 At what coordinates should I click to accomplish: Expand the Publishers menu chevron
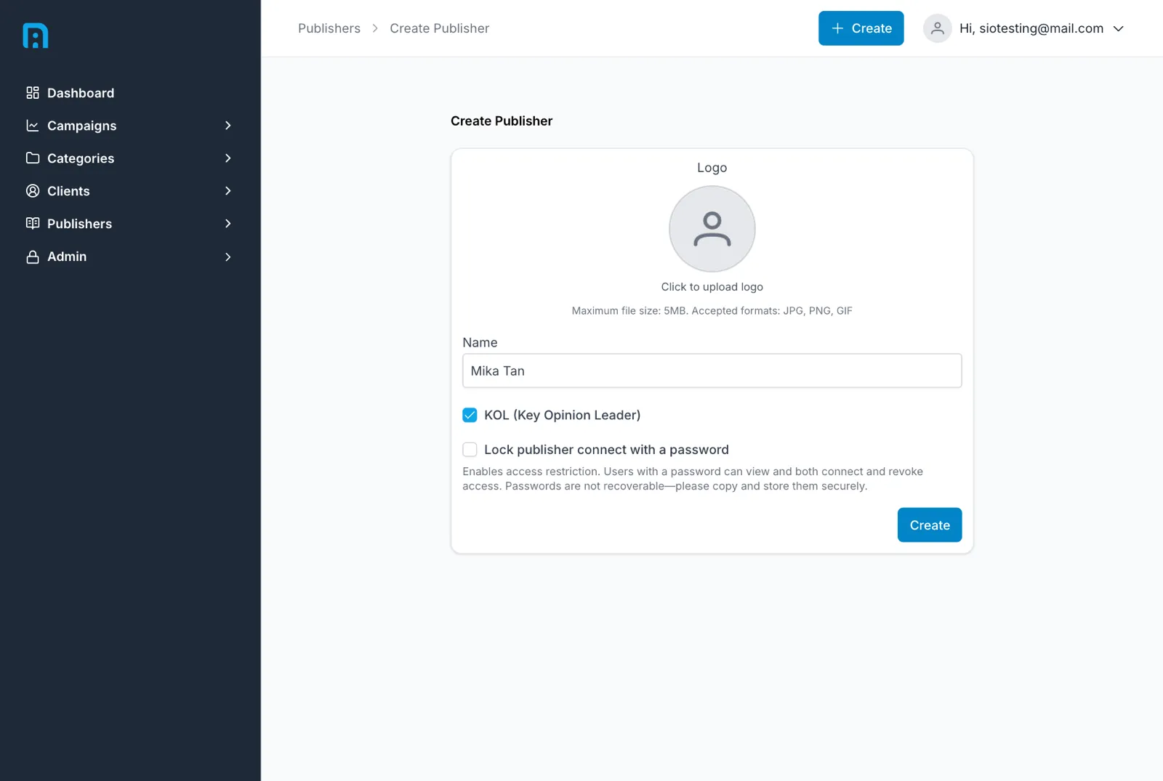coord(228,224)
